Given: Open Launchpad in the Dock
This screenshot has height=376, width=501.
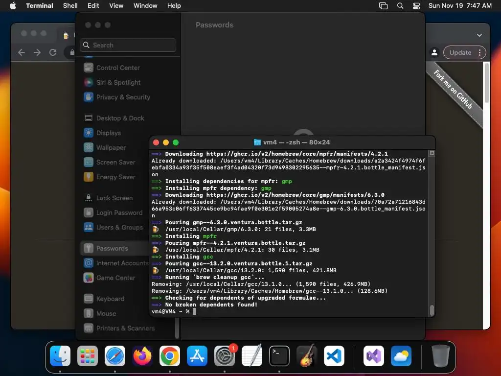Looking at the screenshot, I should click(88, 356).
